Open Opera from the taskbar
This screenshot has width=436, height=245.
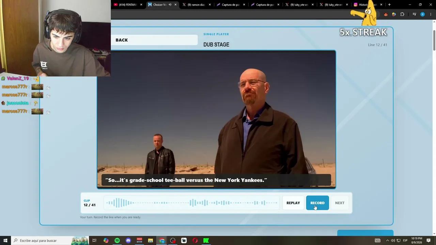195,241
